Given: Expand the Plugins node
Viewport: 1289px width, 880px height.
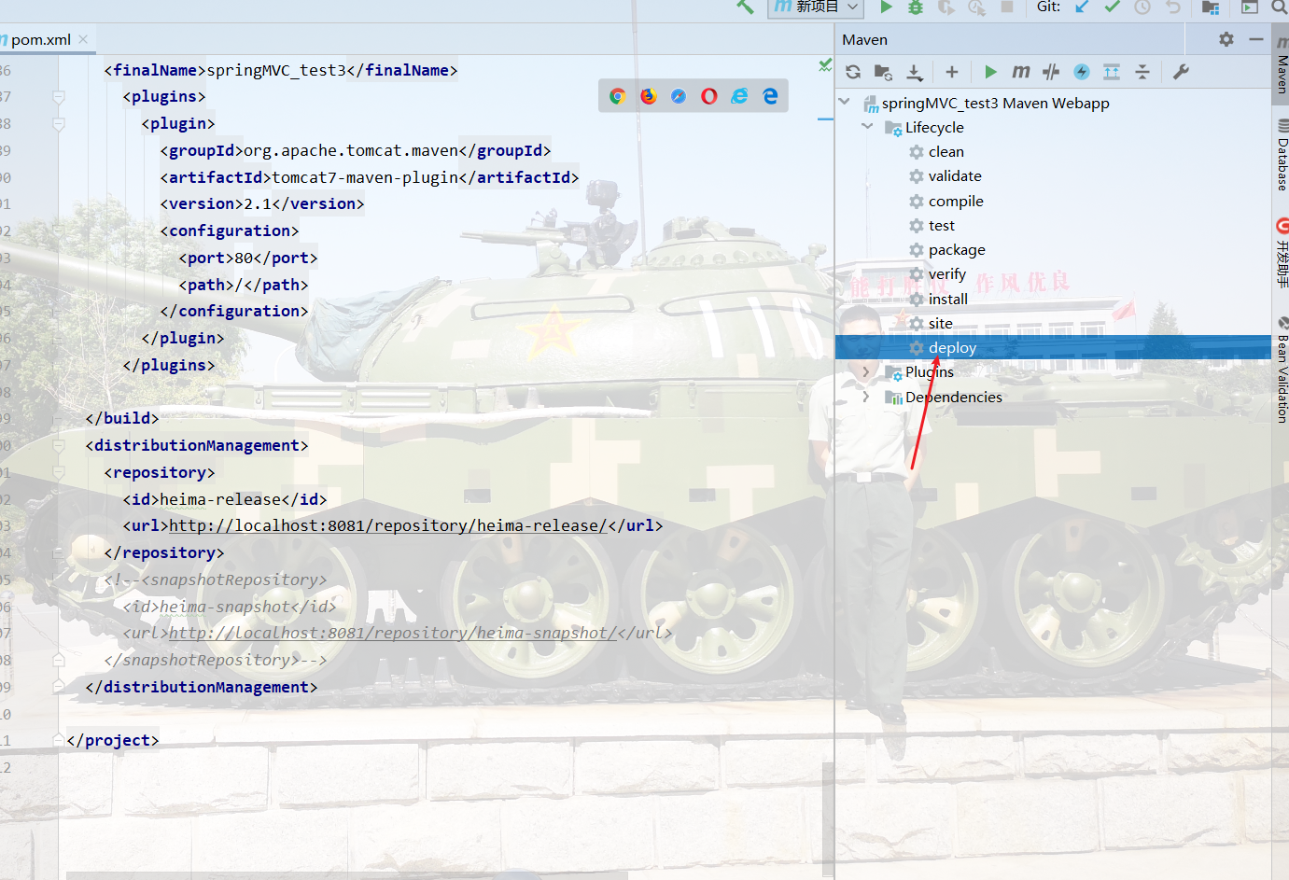Looking at the screenshot, I should (865, 371).
